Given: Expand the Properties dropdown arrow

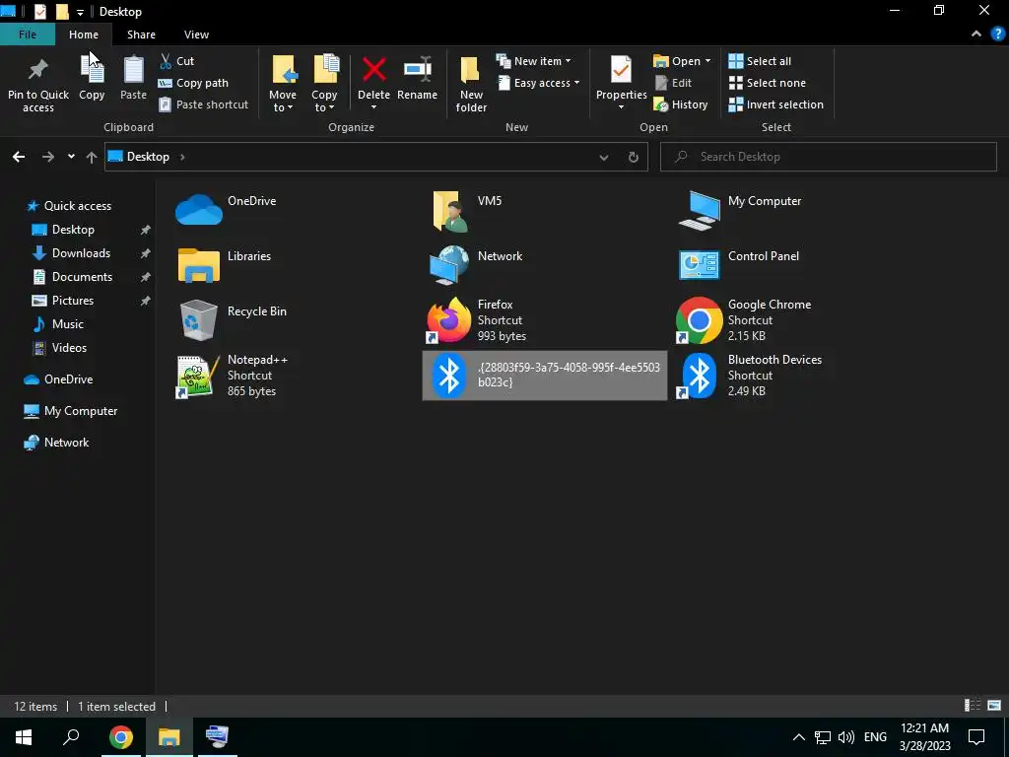Looking at the screenshot, I should [x=621, y=107].
